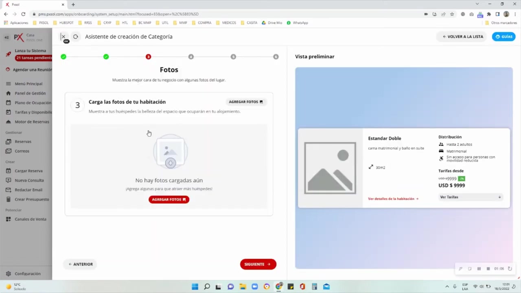Click the top AGREGAR FOTOS button
Viewport: 521px width, 293px height.
coord(245,102)
